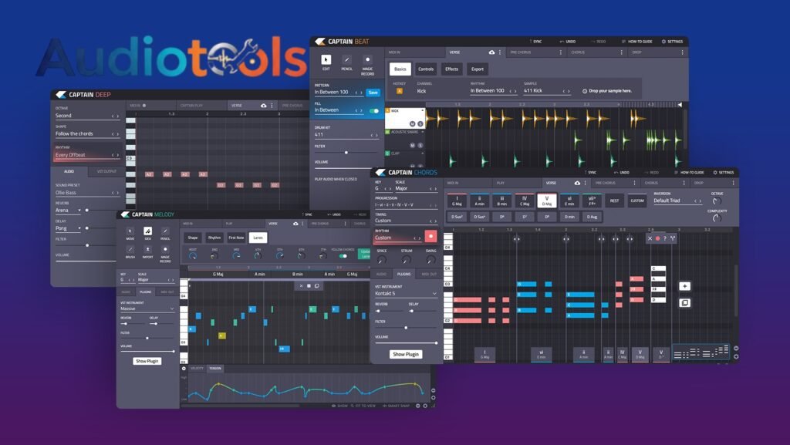The height and width of the screenshot is (445, 790).
Task: Solo the Acoustic Snare channel
Action: 420,146
